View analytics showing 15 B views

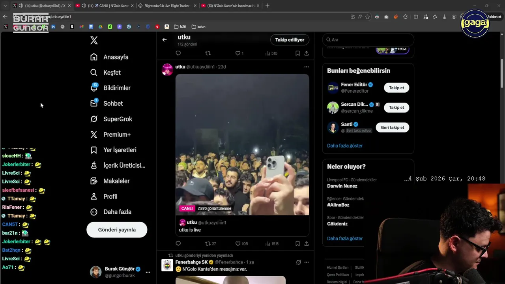coord(272,244)
